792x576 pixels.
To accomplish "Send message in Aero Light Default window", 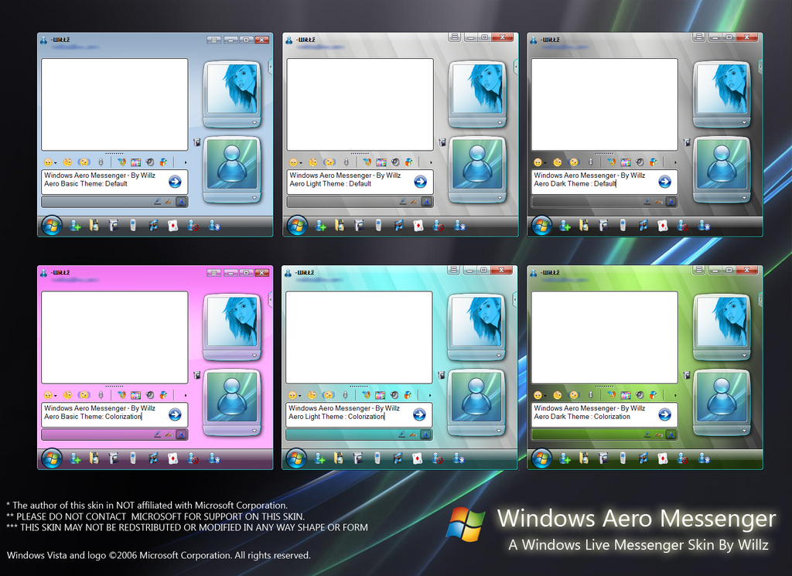I will (x=421, y=182).
